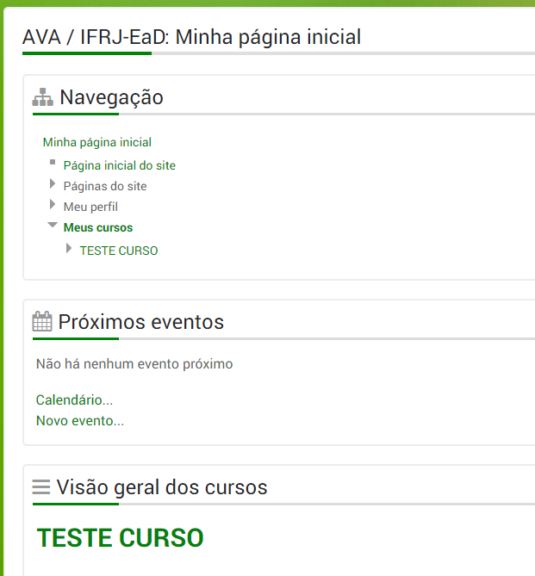Screen dimensions: 535x576
Task: Open the large TESTE CURSO course heading
Action: click(x=121, y=538)
